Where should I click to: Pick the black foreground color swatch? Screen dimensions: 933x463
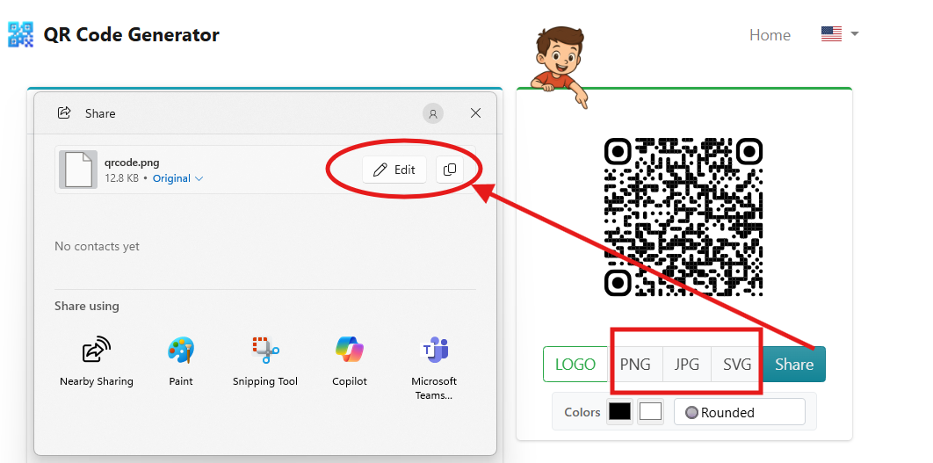point(619,412)
